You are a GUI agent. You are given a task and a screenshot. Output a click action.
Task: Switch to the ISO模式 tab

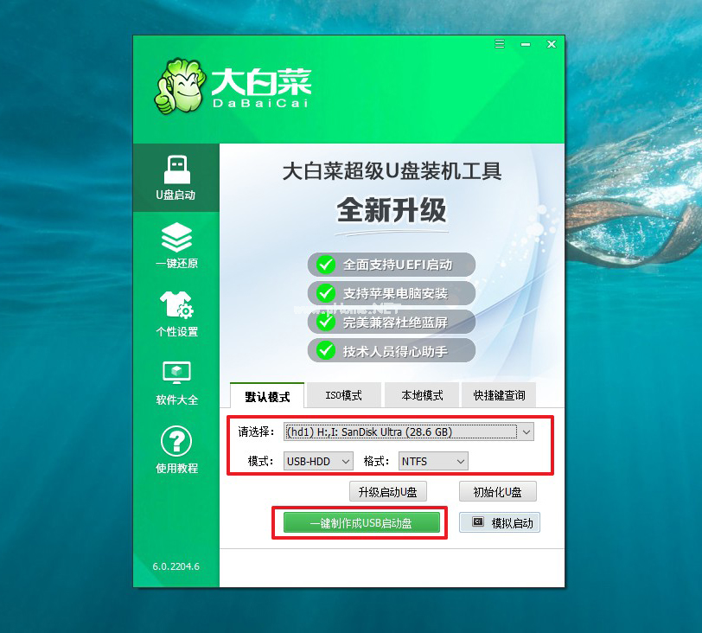click(344, 394)
